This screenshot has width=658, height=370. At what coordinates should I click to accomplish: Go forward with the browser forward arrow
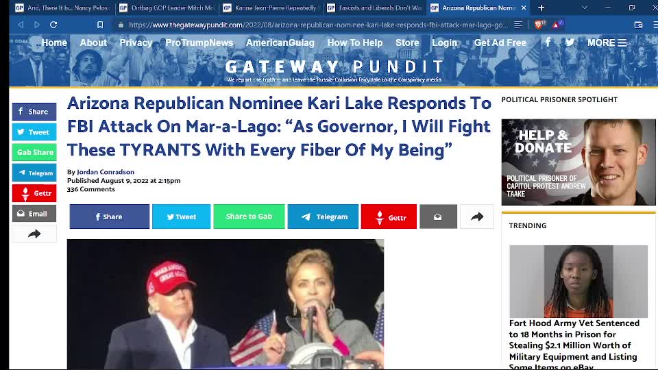point(37,25)
